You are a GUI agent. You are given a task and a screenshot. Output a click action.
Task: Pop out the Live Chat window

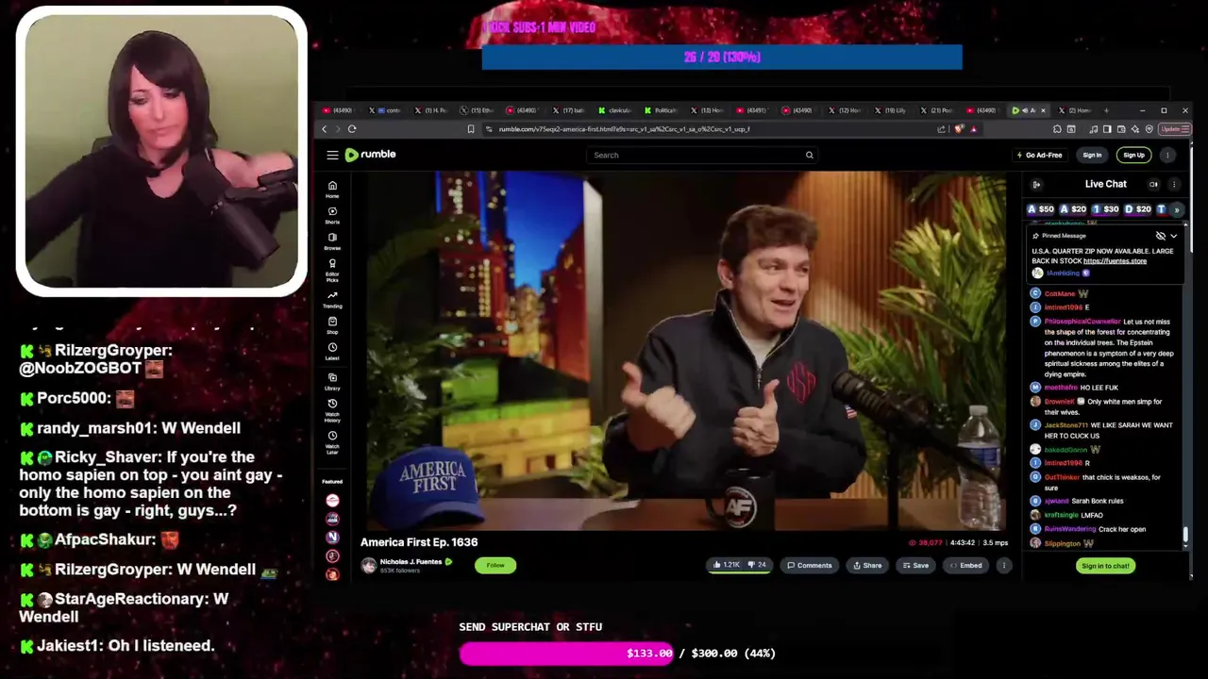[x=1153, y=185]
